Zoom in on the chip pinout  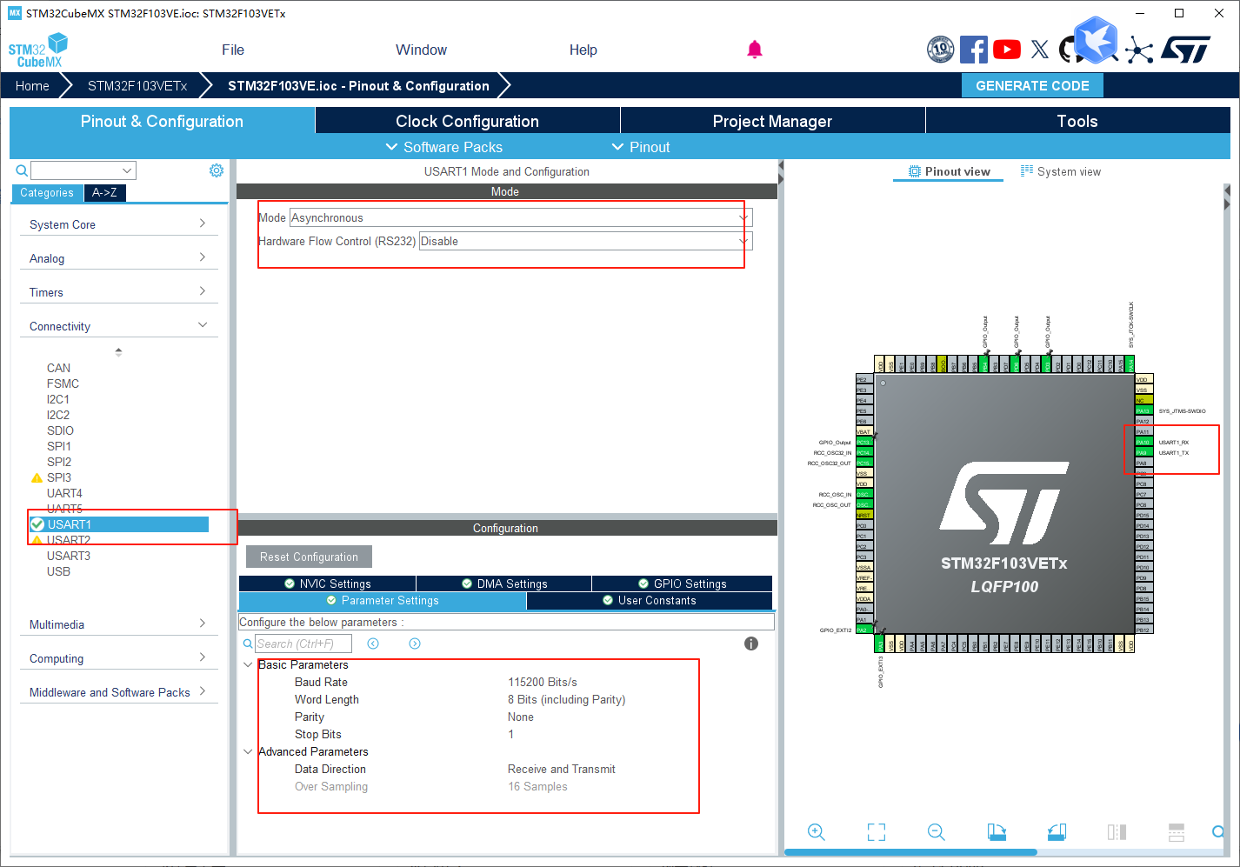pos(817,832)
